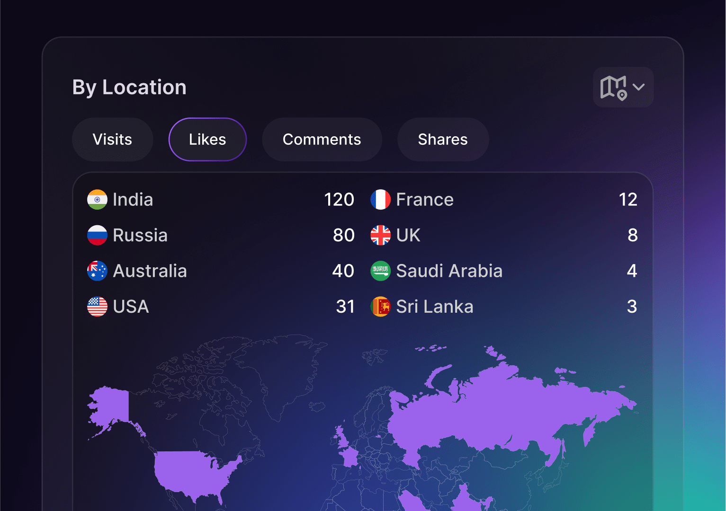Click Russia on the world map
Screen dimensions: 726x511
[x=497, y=412]
